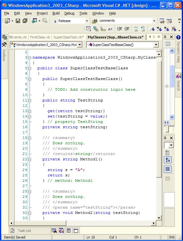Toggle auto-hide pin on upper right panel
Screen dimensions: 183x241
(165, 37)
